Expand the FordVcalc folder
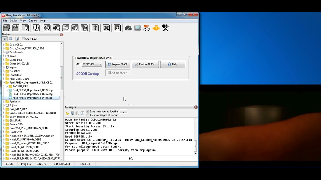The image size is (321, 180). pos(4,101)
